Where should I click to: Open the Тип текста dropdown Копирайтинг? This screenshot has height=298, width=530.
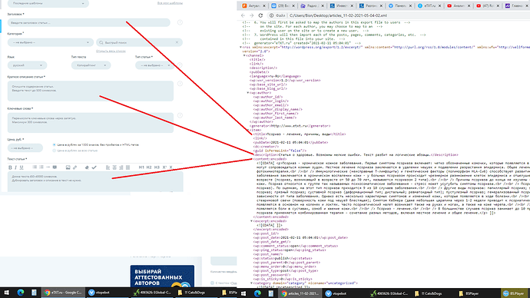point(91,65)
